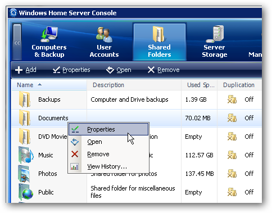
Task: Select the Photos folder name
Action: [x=48, y=174]
